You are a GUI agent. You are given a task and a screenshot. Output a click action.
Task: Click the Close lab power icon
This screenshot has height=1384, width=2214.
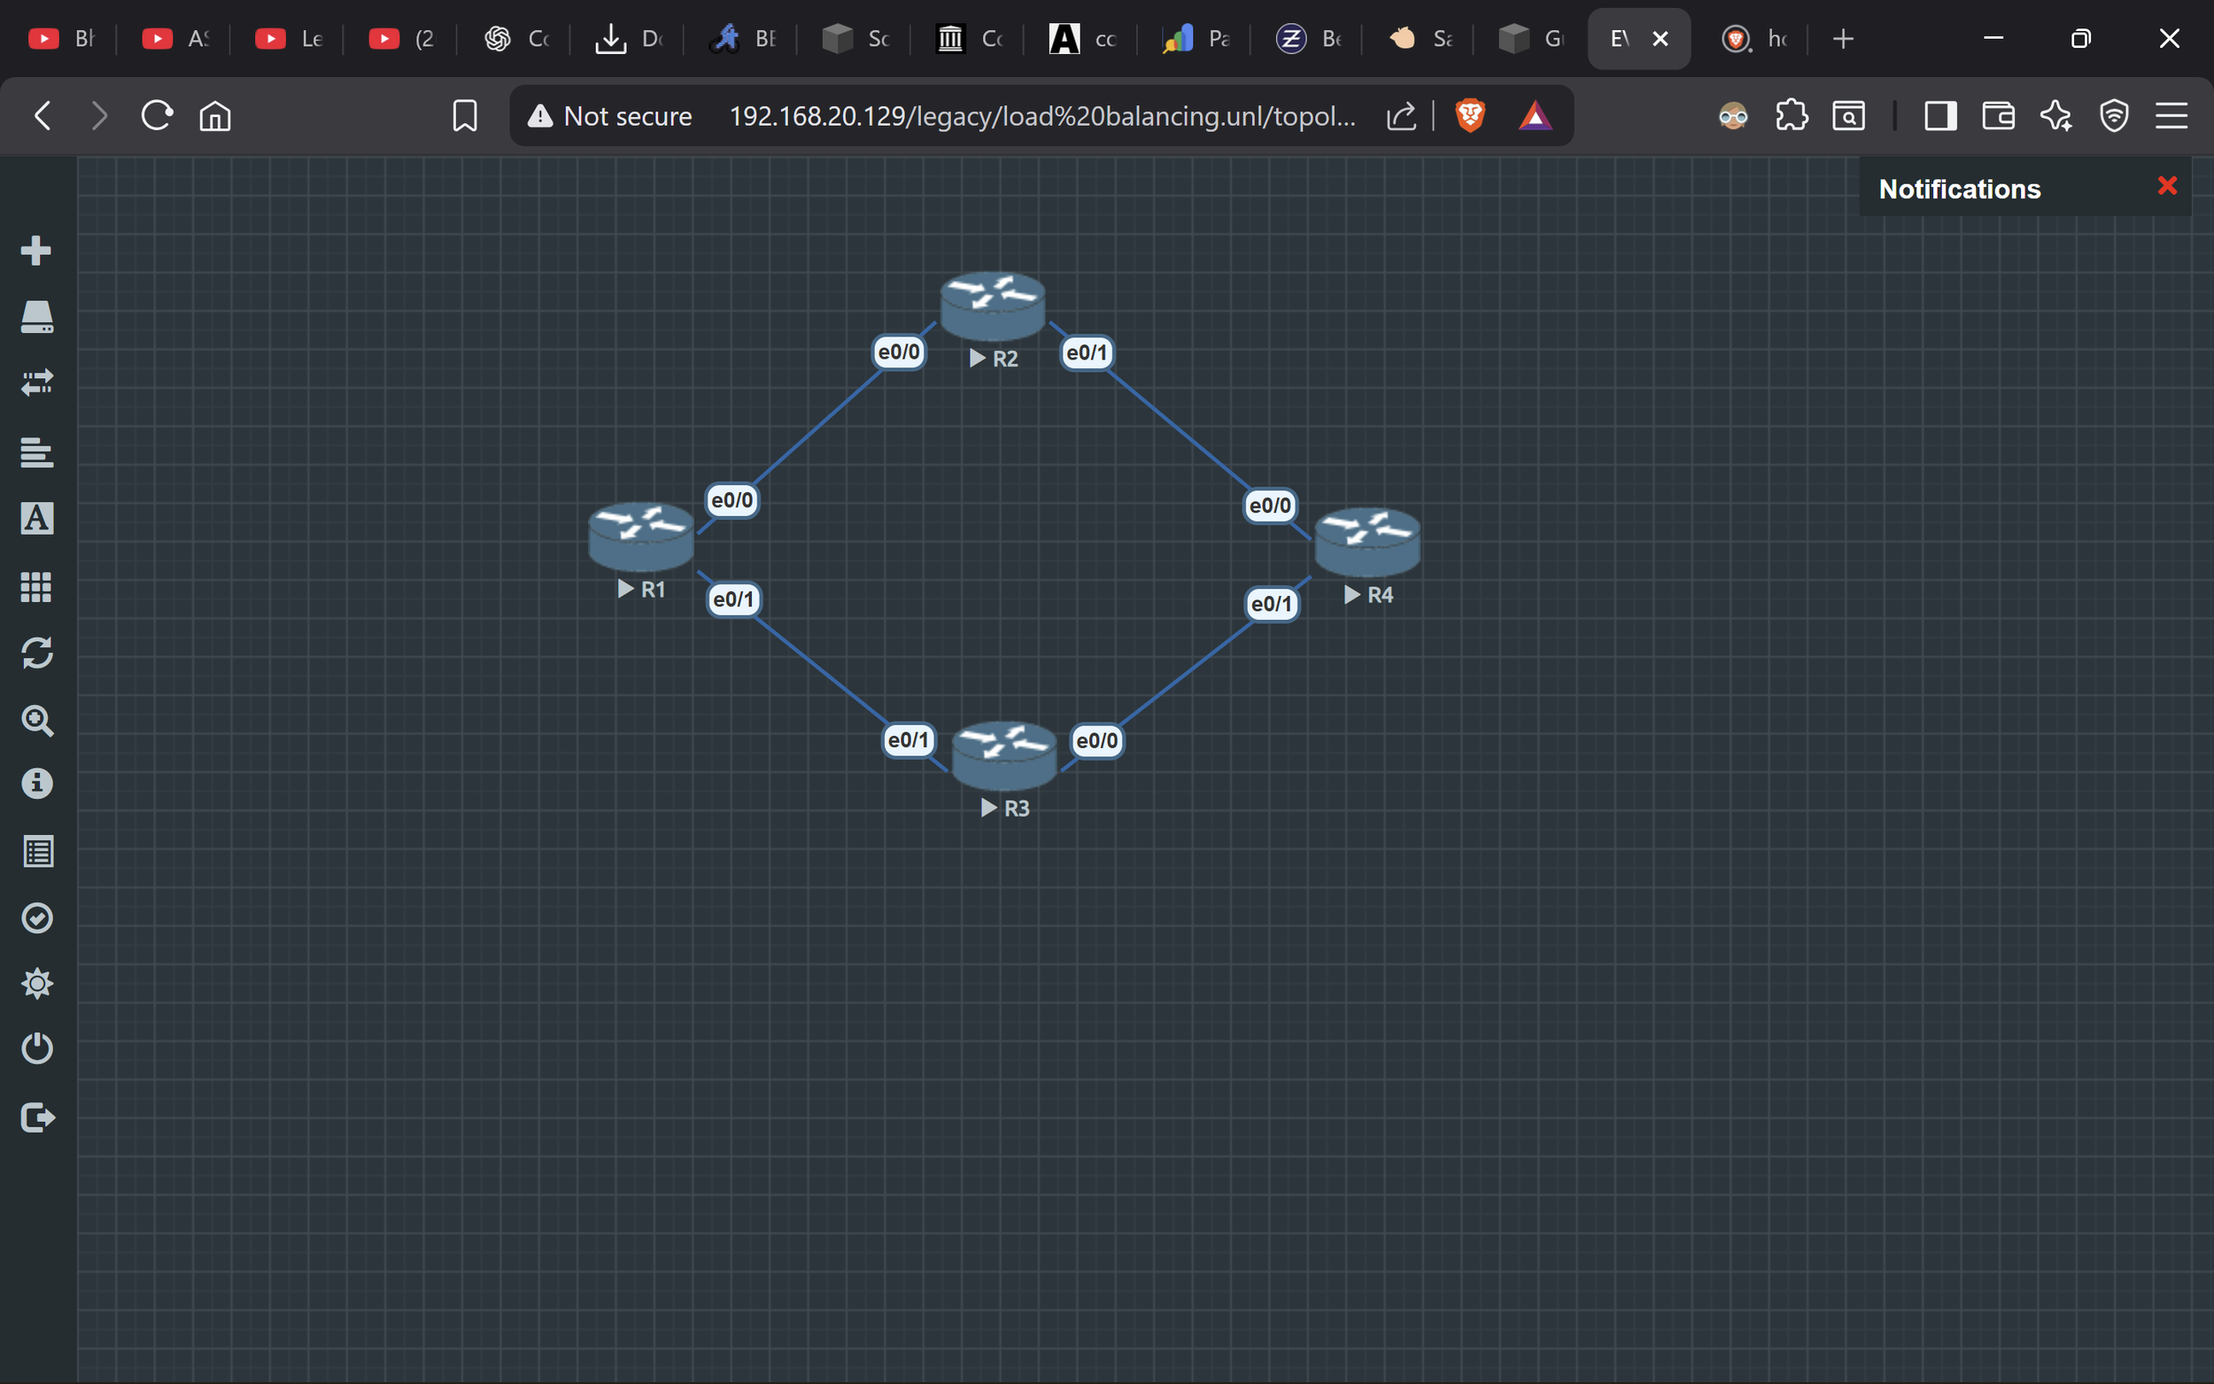pyautogui.click(x=36, y=1048)
